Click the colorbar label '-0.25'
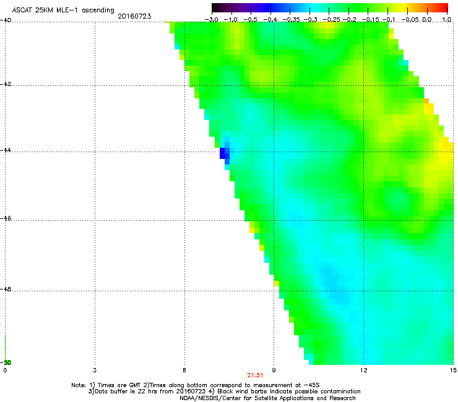 pos(331,20)
